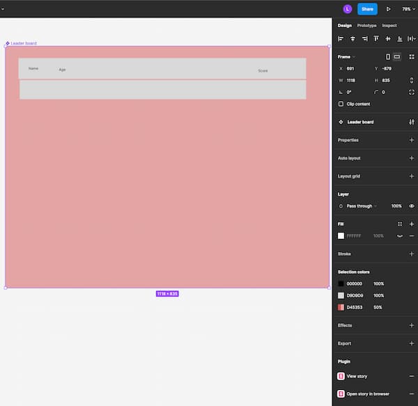This screenshot has height=406, width=418.
Task: Click the Share button
Action: [x=367, y=9]
